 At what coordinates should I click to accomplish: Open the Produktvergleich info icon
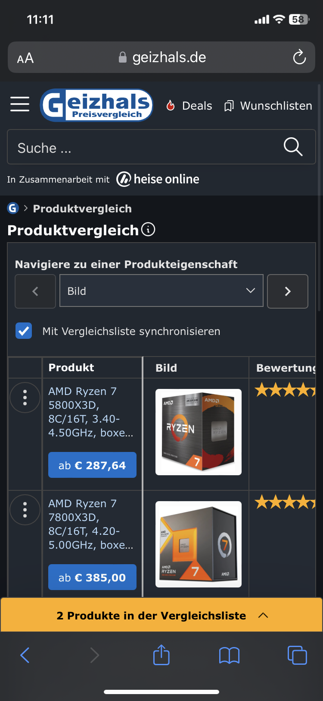(x=148, y=229)
